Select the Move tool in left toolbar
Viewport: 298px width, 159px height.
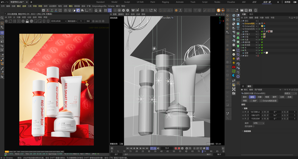pos(2,33)
